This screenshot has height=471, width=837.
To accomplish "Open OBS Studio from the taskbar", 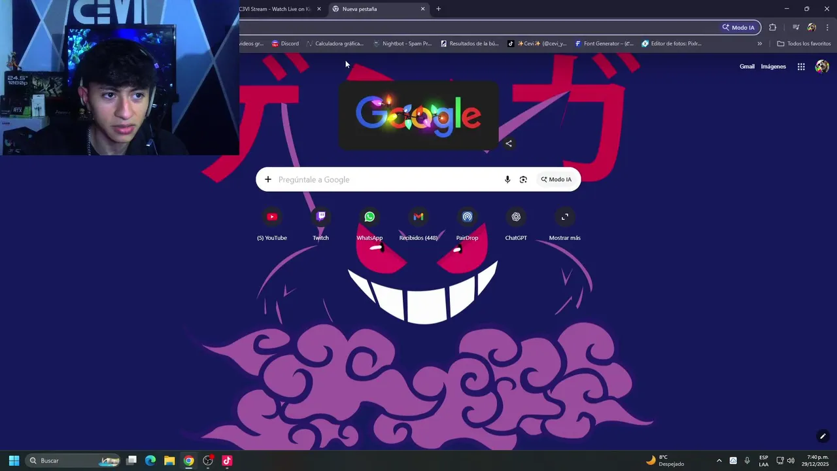I will tap(208, 461).
